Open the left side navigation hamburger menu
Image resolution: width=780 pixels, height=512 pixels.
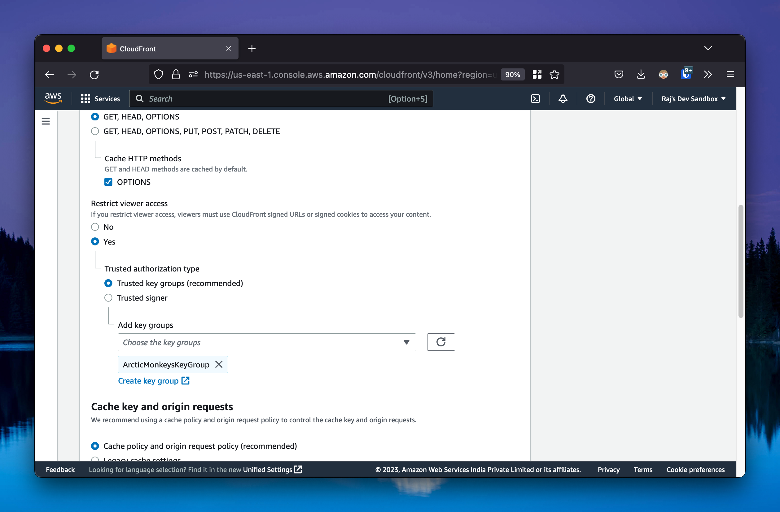click(46, 121)
